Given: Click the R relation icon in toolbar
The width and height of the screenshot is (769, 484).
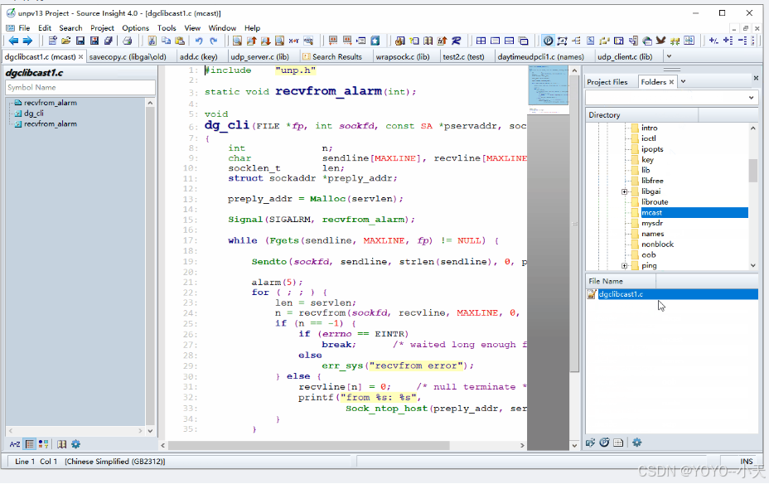Looking at the screenshot, I should [x=456, y=41].
